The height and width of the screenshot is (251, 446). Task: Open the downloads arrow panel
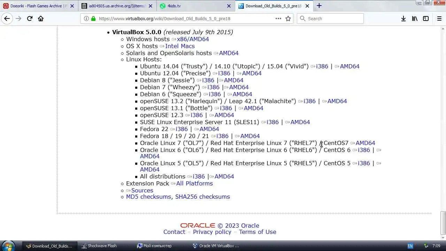(x=403, y=18)
